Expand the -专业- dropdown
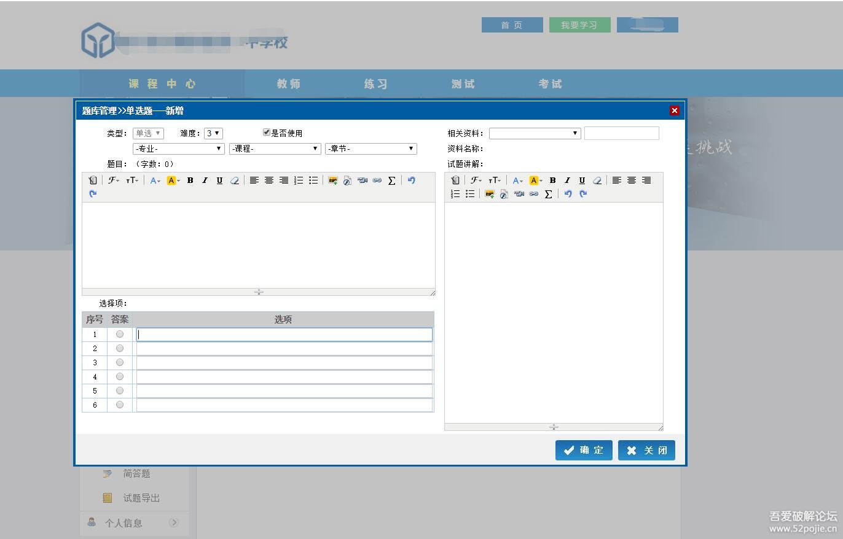 (179, 149)
